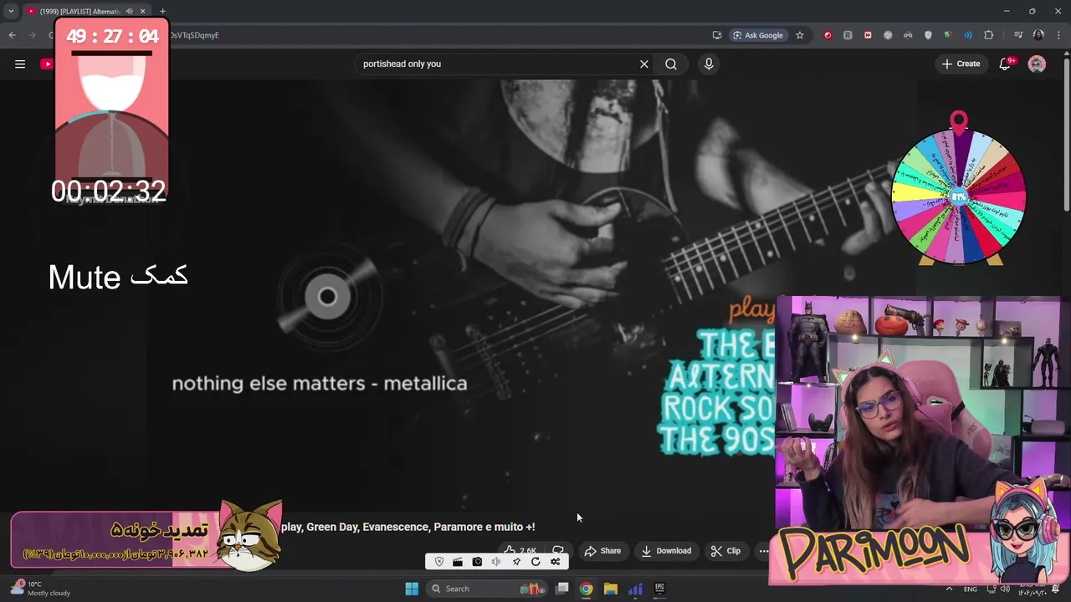The width and height of the screenshot is (1071, 602).
Task: Open the green-red shield extension icon
Action: tap(948, 35)
